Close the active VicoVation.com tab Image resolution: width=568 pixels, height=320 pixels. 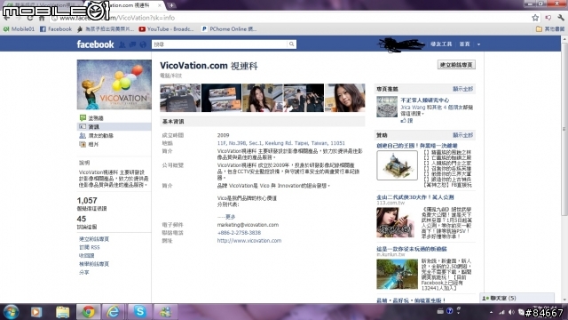(x=160, y=5)
